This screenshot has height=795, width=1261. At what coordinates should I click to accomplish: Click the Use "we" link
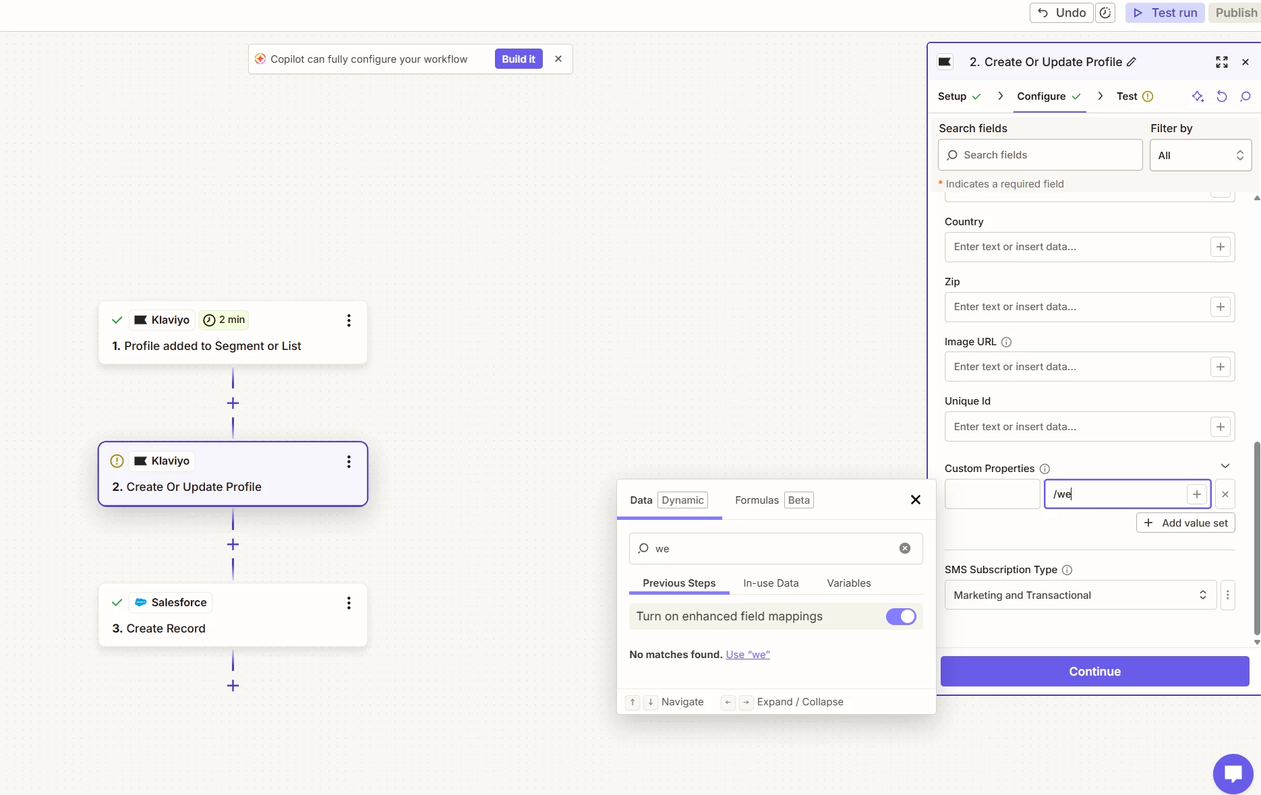point(748,655)
